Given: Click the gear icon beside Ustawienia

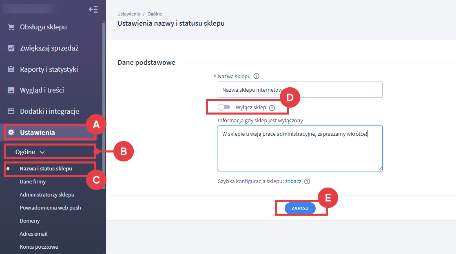Looking at the screenshot, I should pos(11,133).
